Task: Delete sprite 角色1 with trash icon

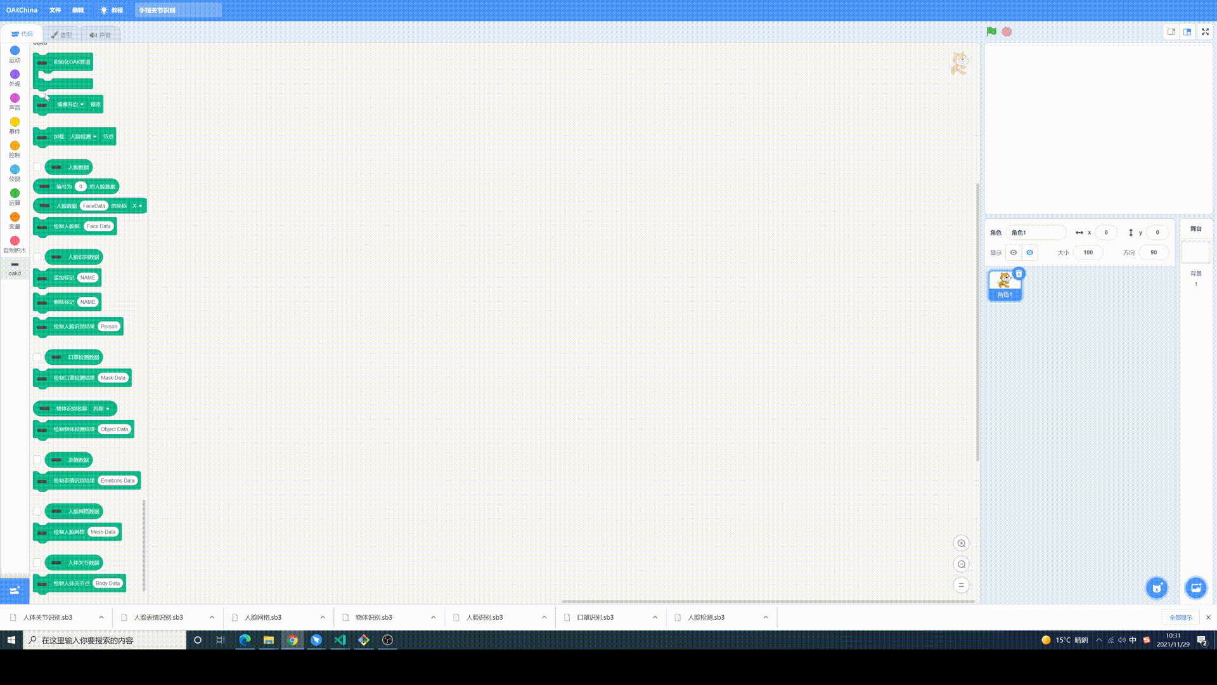Action: 1019,274
